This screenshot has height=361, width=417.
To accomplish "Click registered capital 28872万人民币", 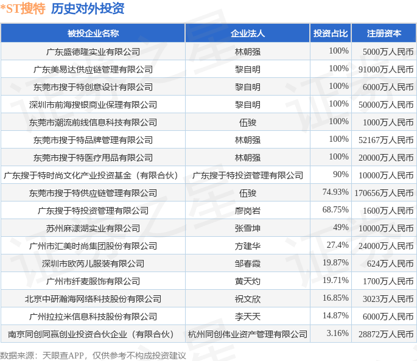I will click(386, 334).
